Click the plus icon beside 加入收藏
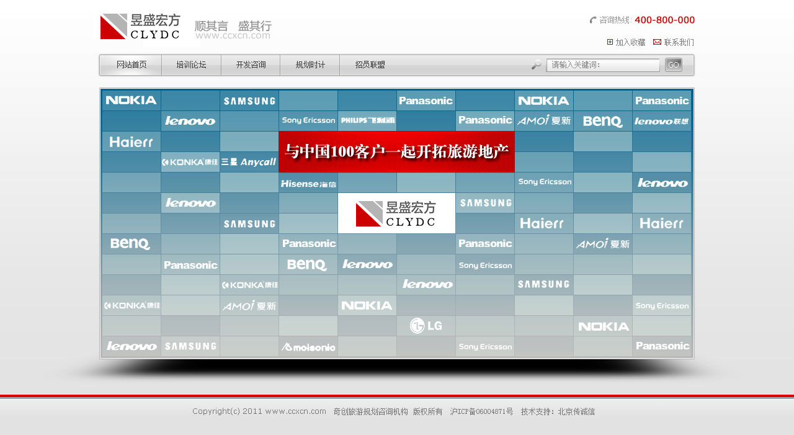This screenshot has width=794, height=435. pos(610,42)
